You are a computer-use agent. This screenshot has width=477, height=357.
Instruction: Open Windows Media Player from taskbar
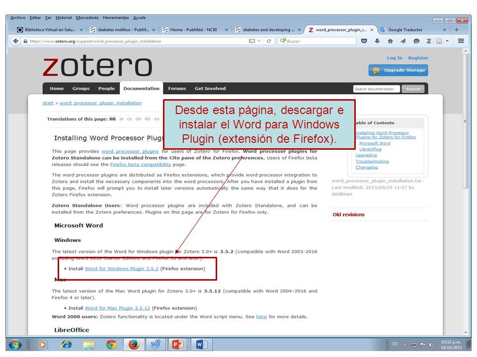point(43,345)
